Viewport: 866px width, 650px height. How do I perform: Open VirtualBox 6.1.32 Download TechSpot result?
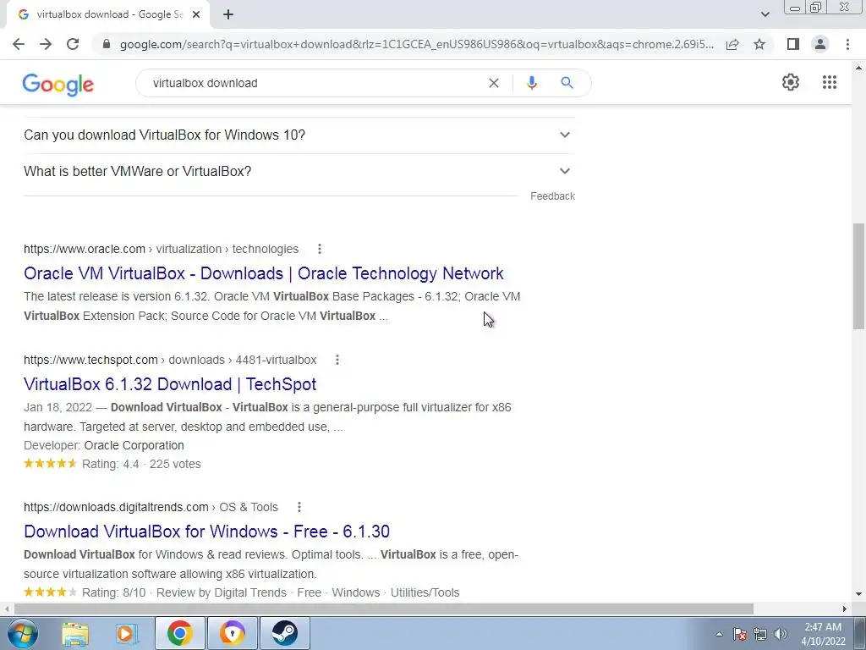click(x=170, y=384)
